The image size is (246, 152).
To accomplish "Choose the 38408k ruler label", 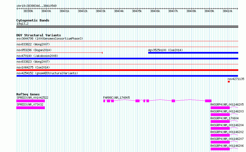I will 191,11.
